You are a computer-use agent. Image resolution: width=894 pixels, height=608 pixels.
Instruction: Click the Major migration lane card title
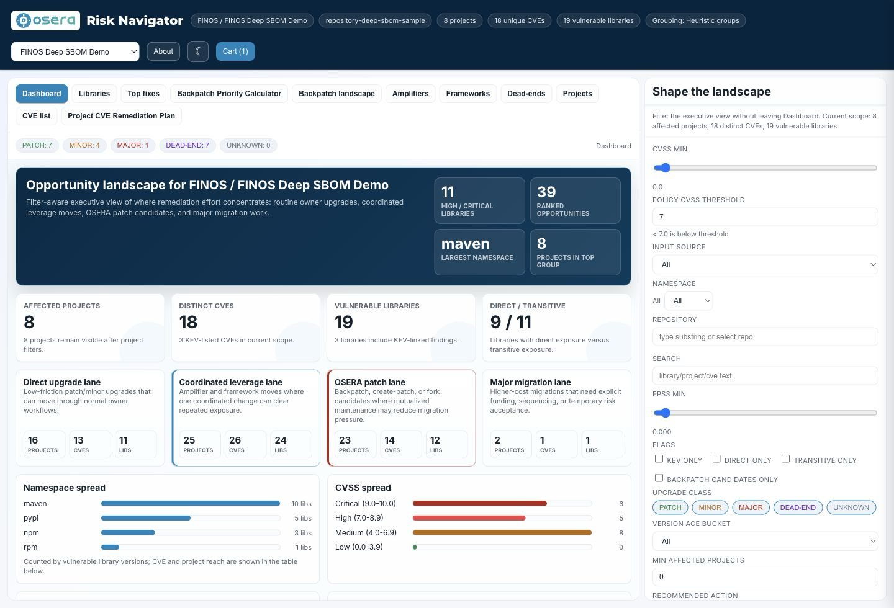click(530, 382)
